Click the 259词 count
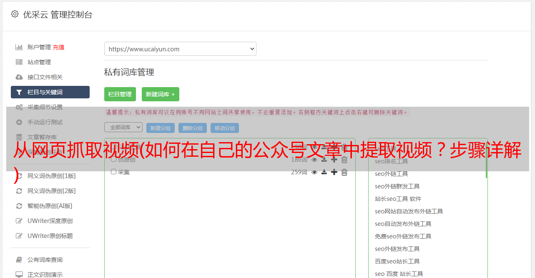The image size is (535, 278). [x=299, y=172]
